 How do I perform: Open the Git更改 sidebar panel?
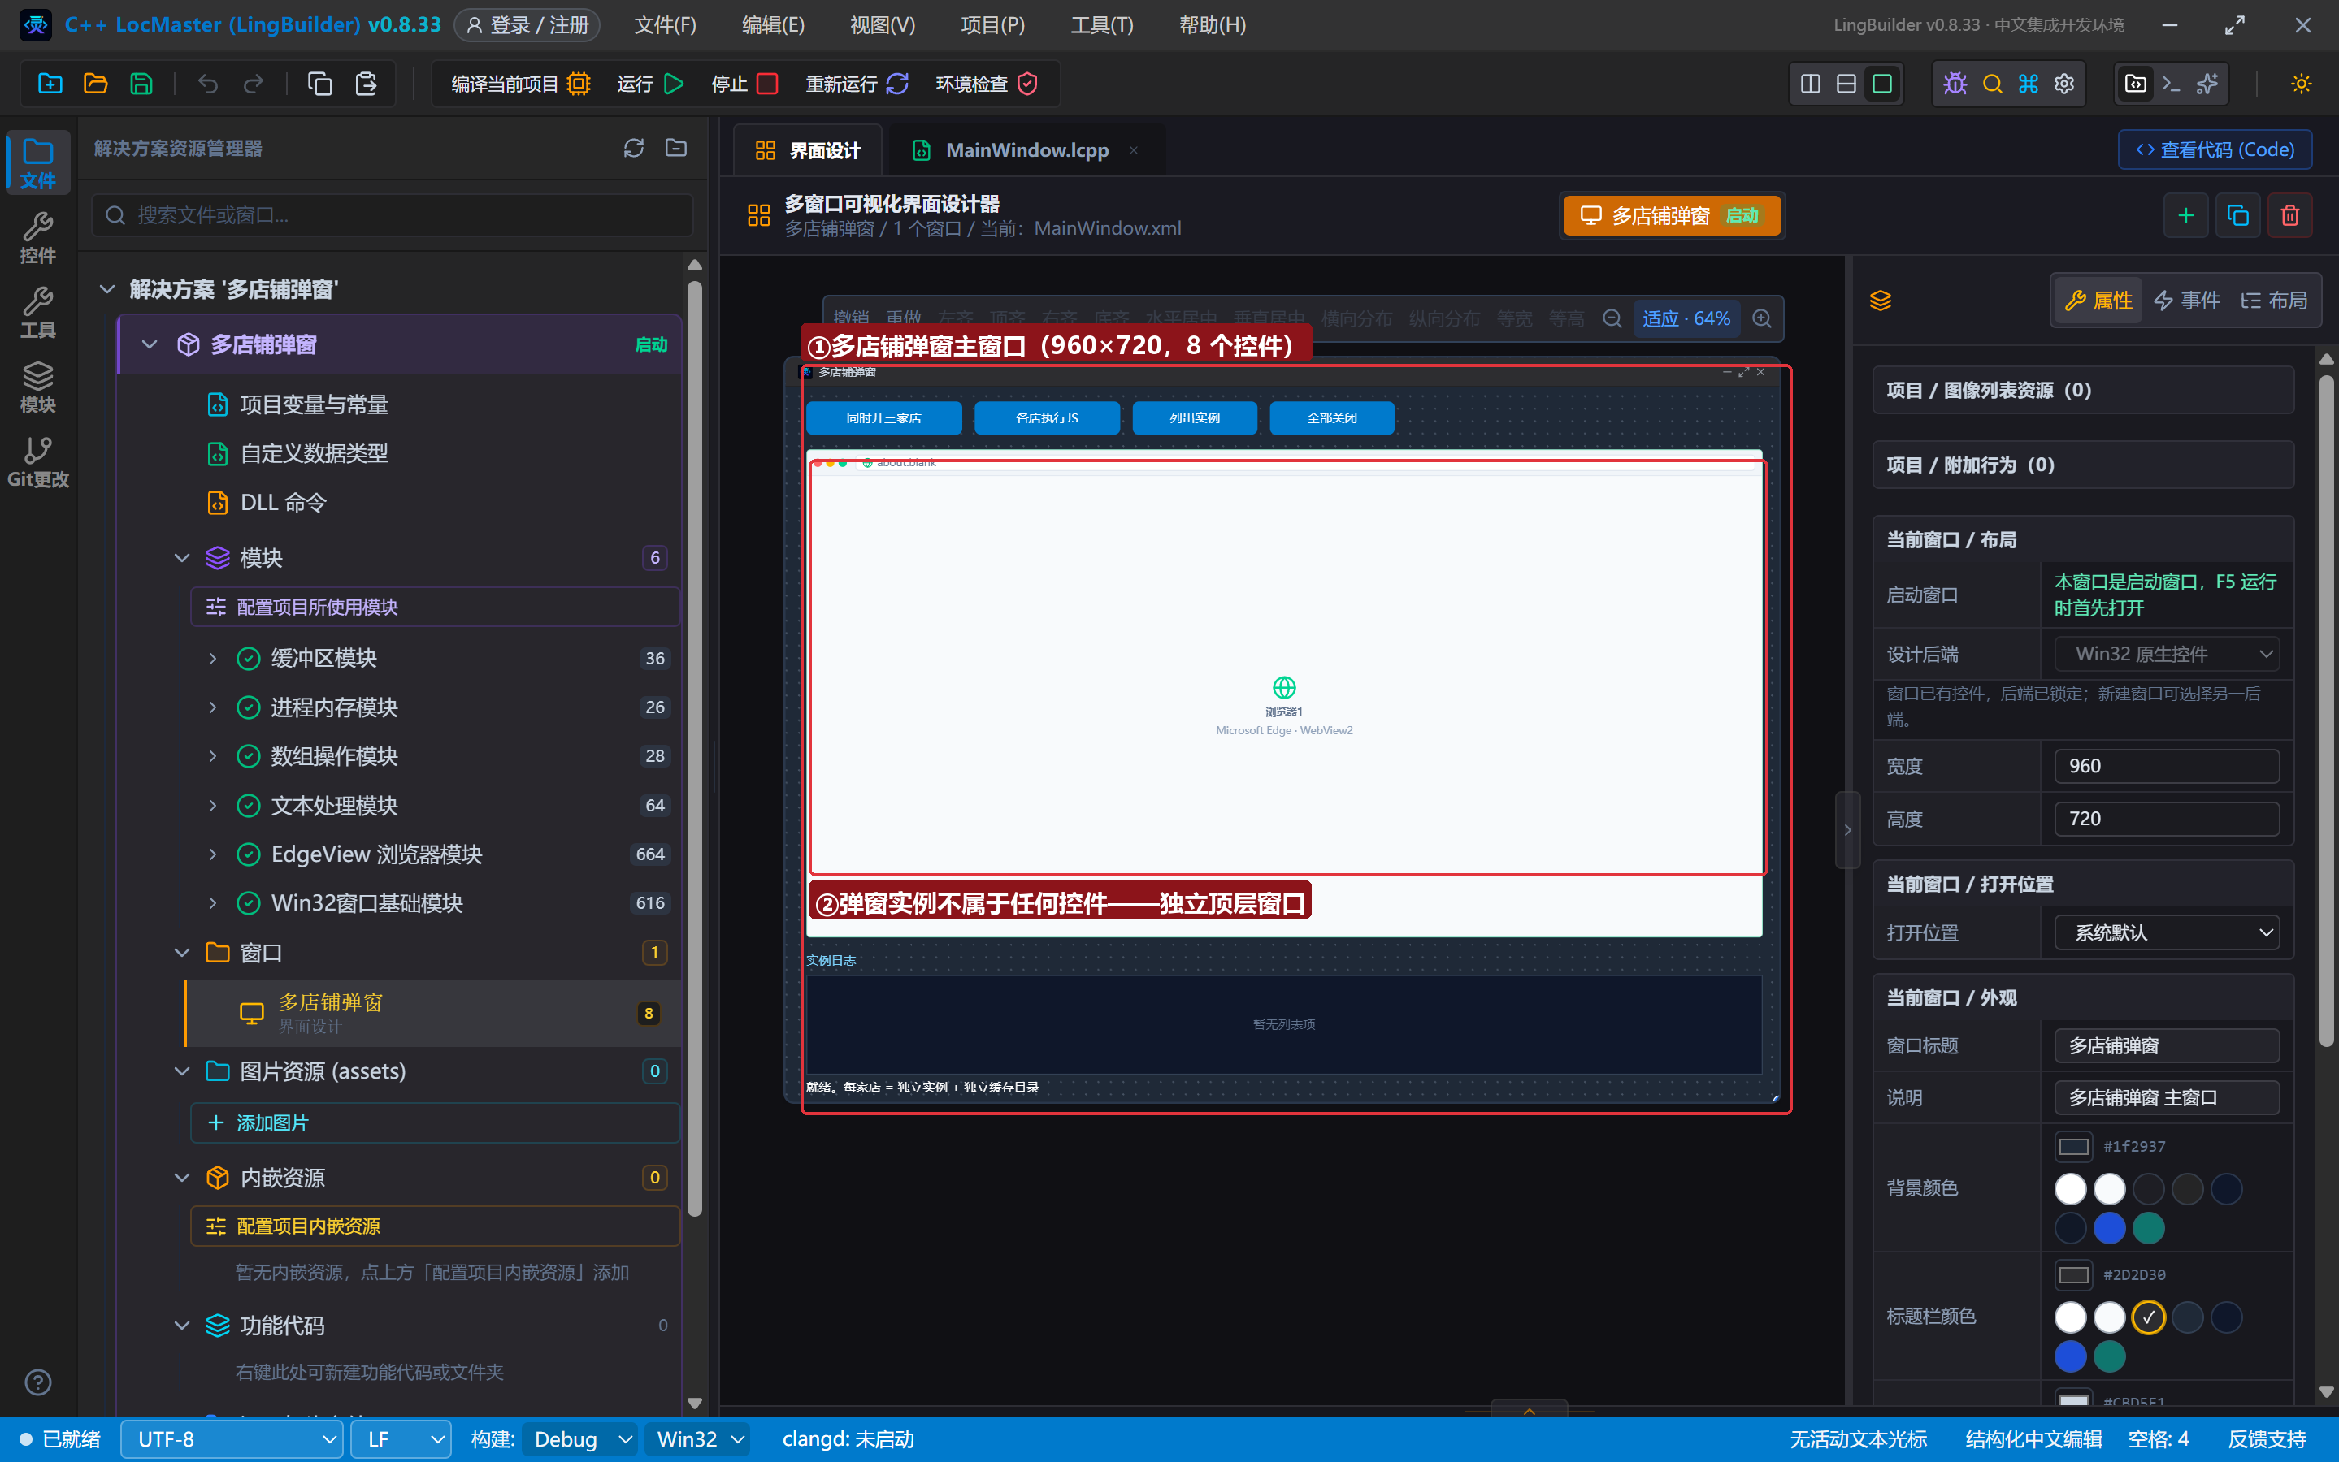37,462
